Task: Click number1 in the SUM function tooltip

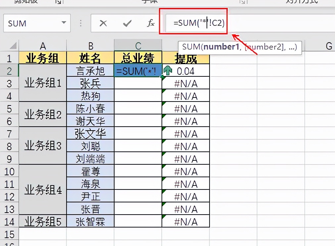Action: [x=221, y=47]
